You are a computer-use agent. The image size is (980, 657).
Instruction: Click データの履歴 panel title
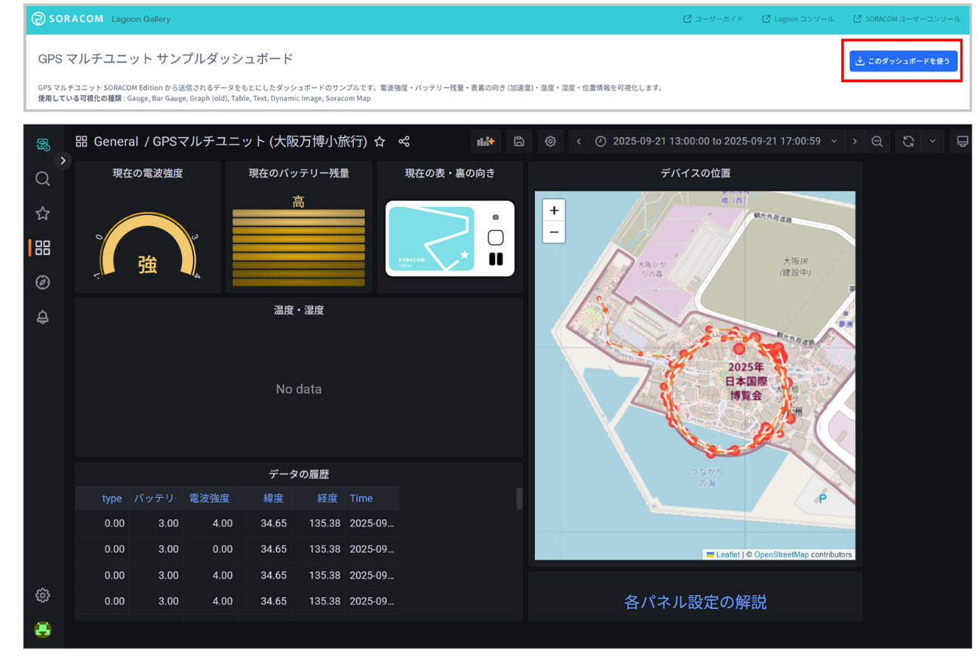tap(299, 474)
